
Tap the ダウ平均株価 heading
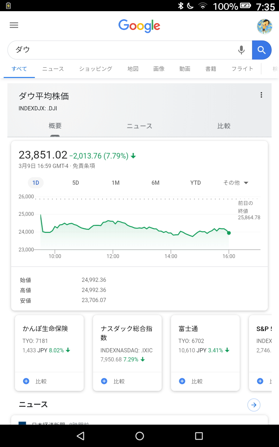(x=44, y=96)
